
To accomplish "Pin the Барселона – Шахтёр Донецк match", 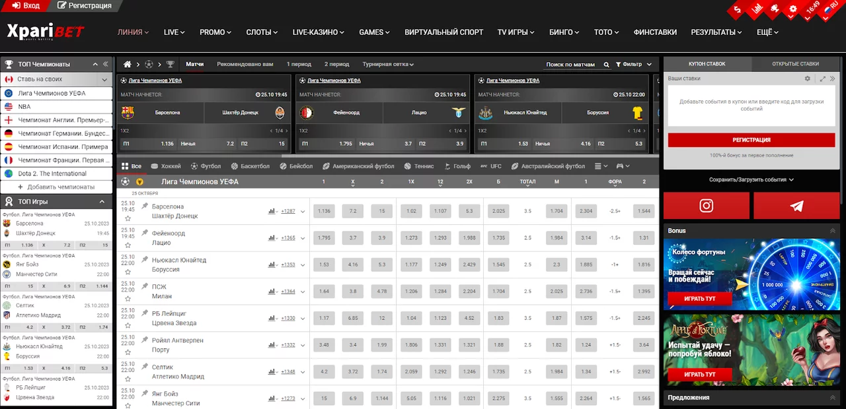I will [145, 206].
